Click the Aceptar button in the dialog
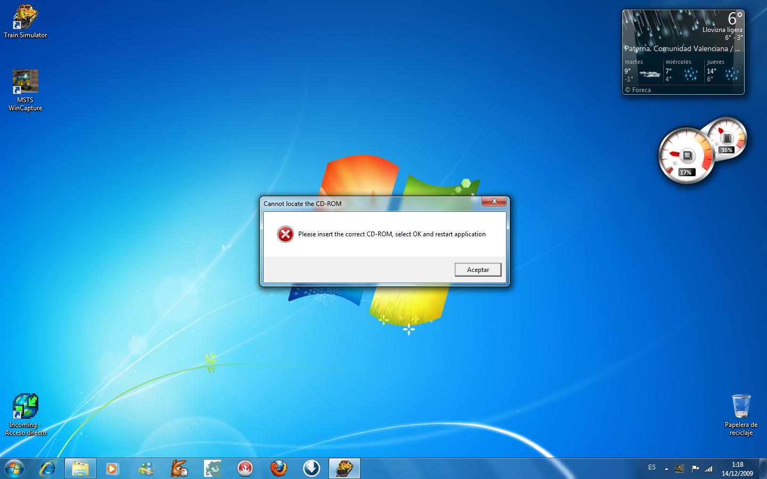This screenshot has width=767, height=479. (x=478, y=270)
